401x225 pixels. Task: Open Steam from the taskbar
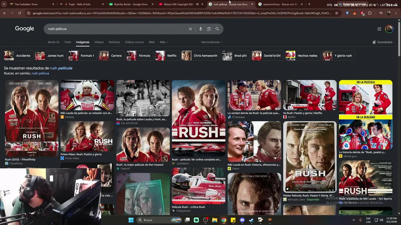[x=251, y=220]
